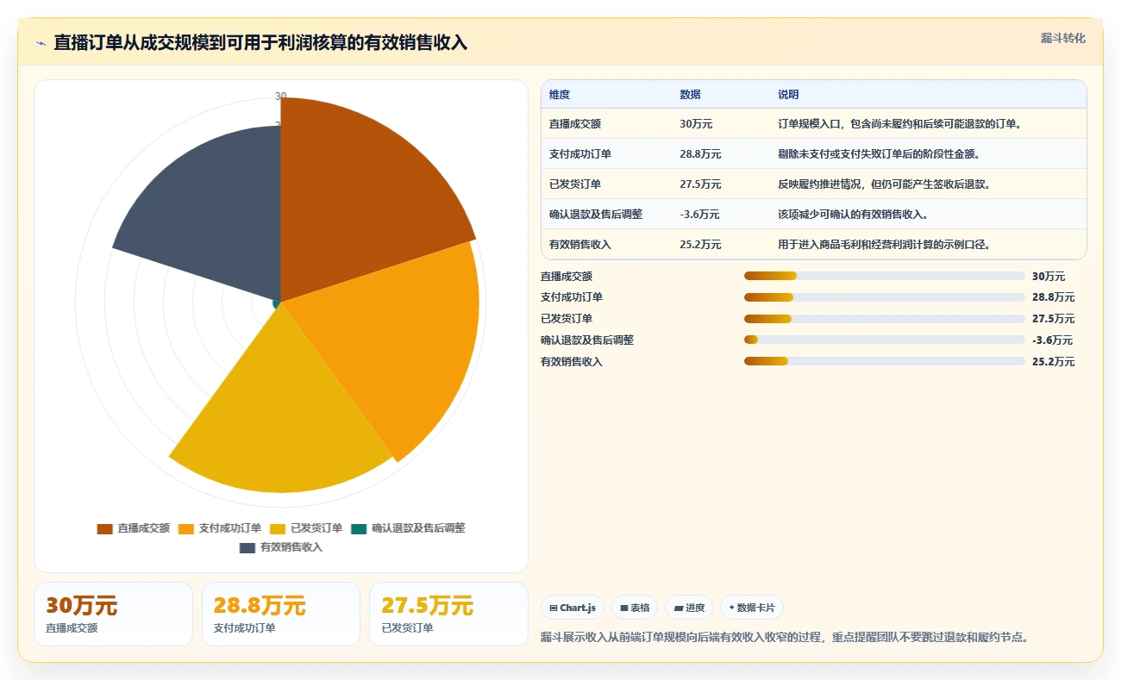Click the 30 axis label atop the chart
This screenshot has width=1121, height=680.
280,96
